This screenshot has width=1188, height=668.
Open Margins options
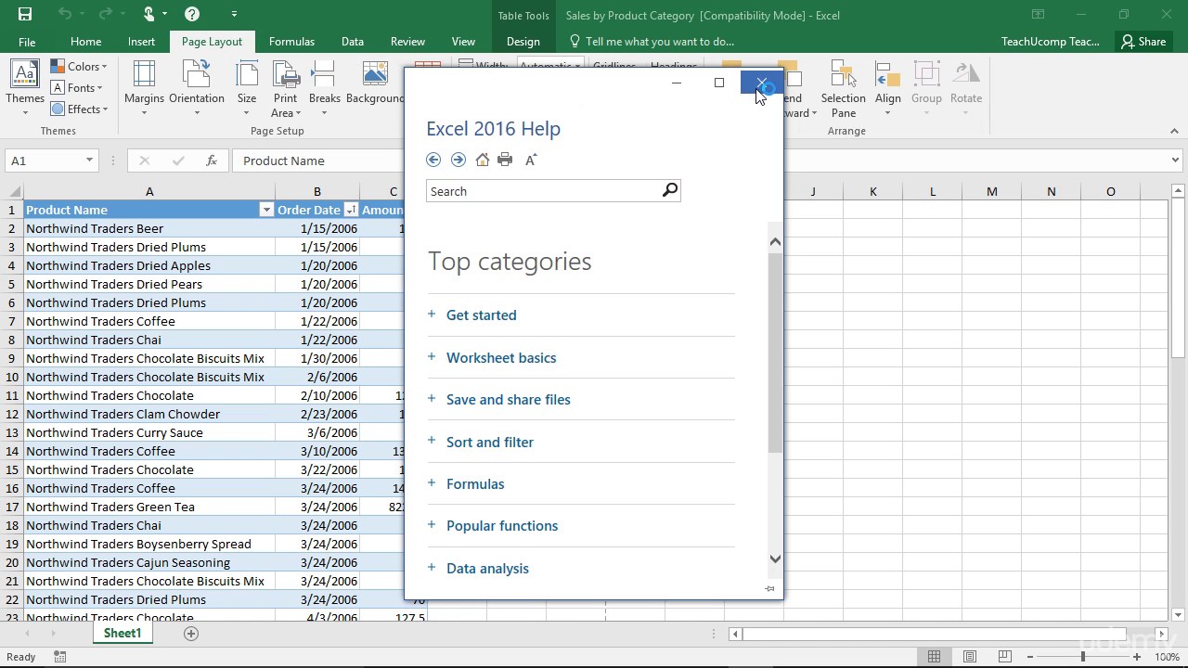(144, 89)
